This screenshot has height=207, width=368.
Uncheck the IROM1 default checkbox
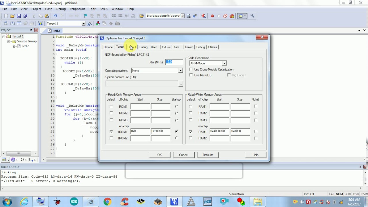[x=111, y=132]
